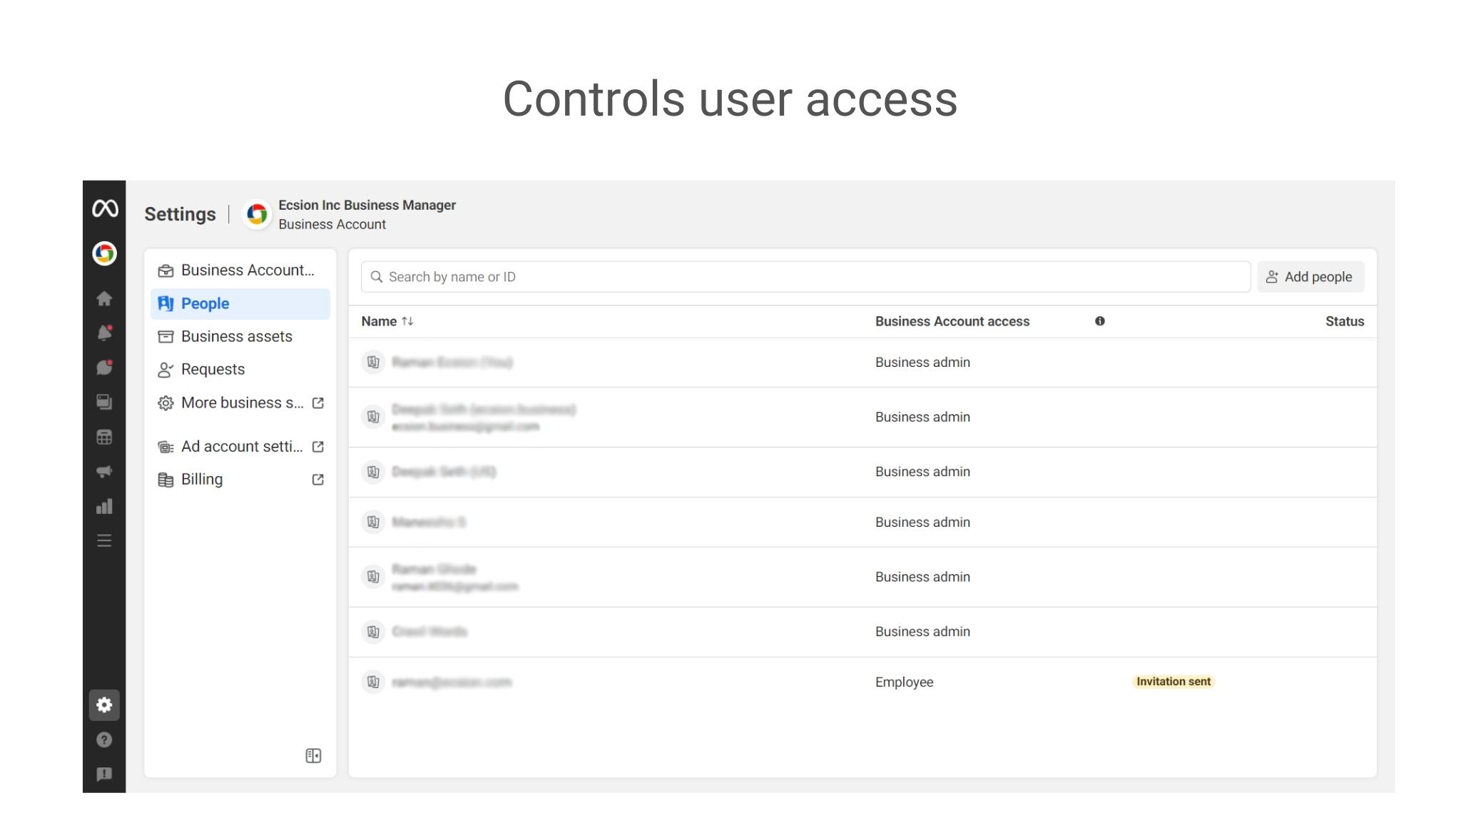1461x828 pixels.
Task: Expand Business assets section
Action: pos(236,336)
